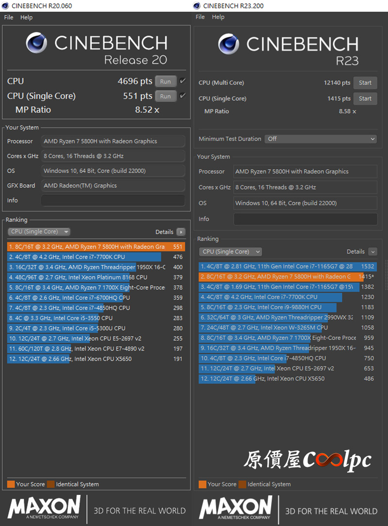This screenshot has height=526, width=388.
Task: Click the Cinebench Release 20 logo sphere
Action: coord(36,43)
